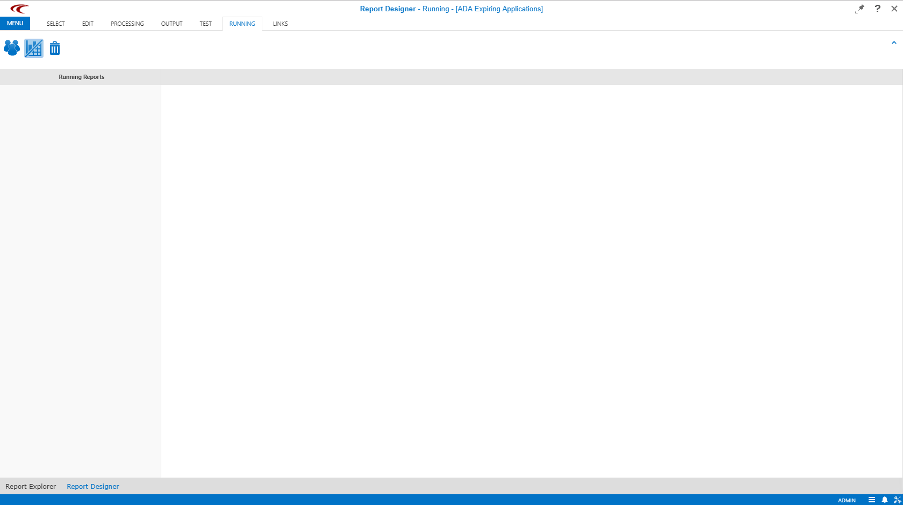This screenshot has height=505, width=903.
Task: Click the ADMIN user label in the status bar
Action: [x=847, y=500]
